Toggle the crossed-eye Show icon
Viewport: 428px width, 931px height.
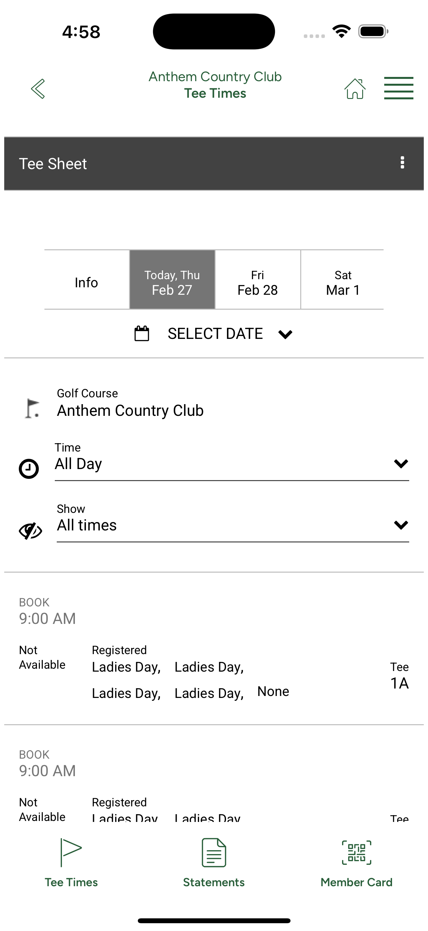[30, 531]
